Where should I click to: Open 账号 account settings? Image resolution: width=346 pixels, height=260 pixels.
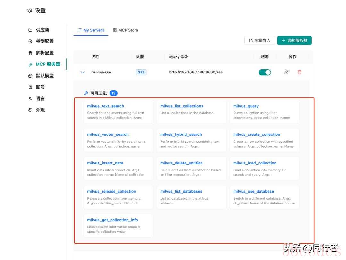(40, 87)
